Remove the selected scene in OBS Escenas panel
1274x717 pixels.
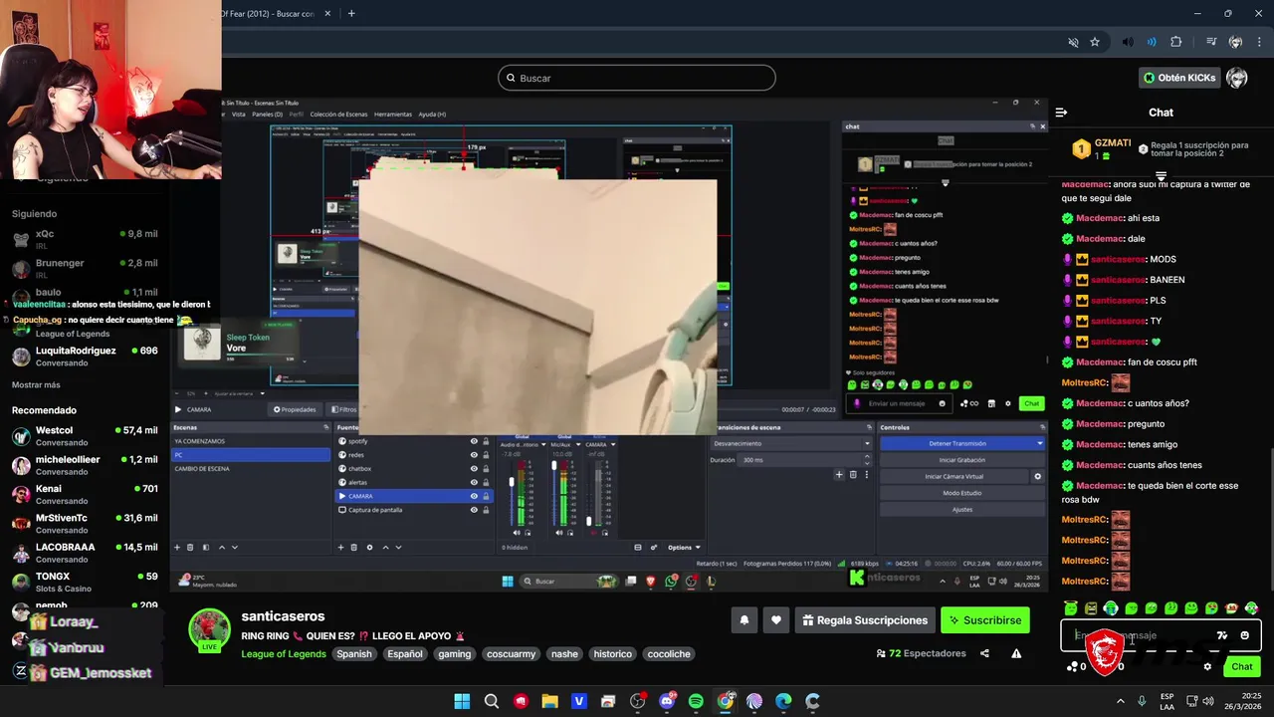[191, 547]
